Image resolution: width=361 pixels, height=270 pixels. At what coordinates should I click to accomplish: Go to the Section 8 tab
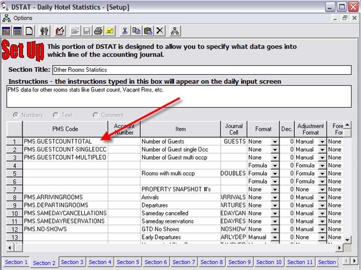tap(212, 262)
